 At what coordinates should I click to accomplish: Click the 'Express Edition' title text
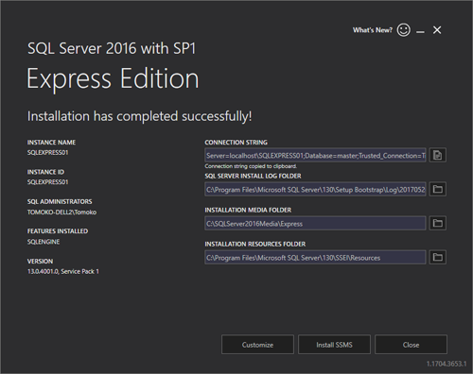click(x=113, y=78)
